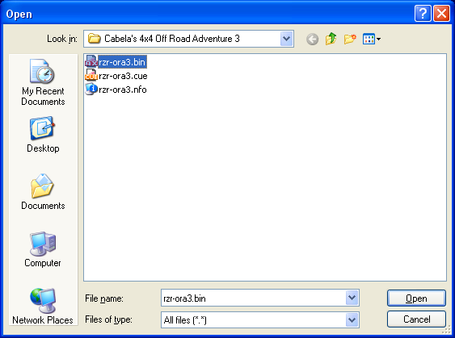The width and height of the screenshot is (455, 338).
Task: Open the Documents folder shortcut
Action: [43, 192]
